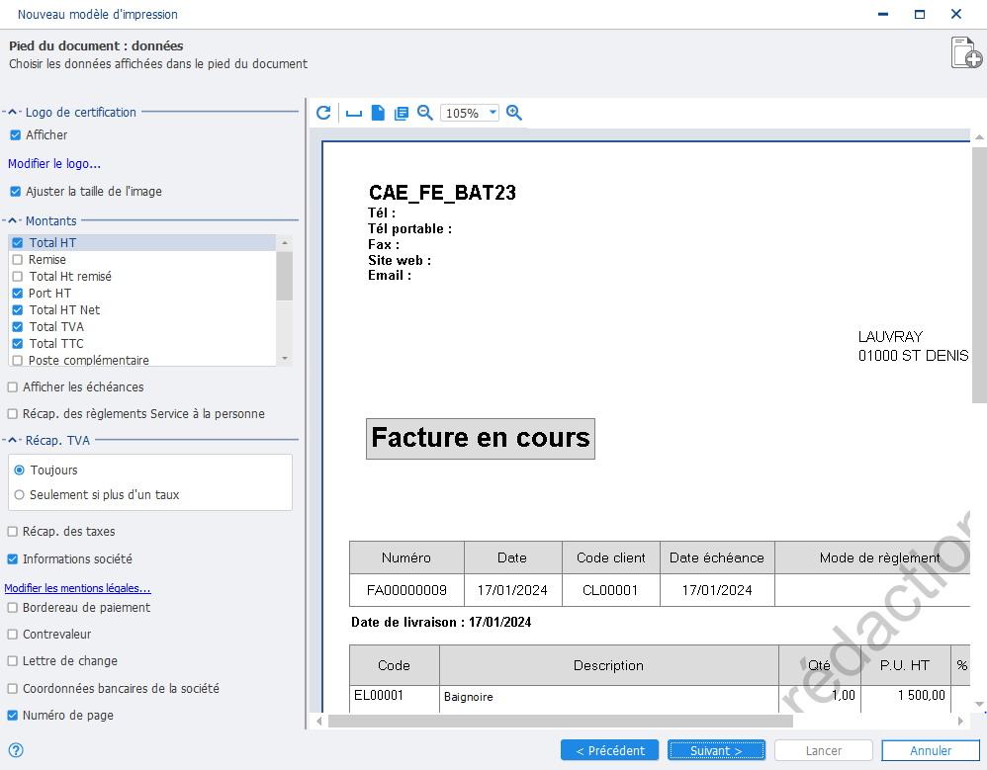The image size is (987, 770).
Task: Close the Nouveau modèle d'impression window
Action: 956,14
